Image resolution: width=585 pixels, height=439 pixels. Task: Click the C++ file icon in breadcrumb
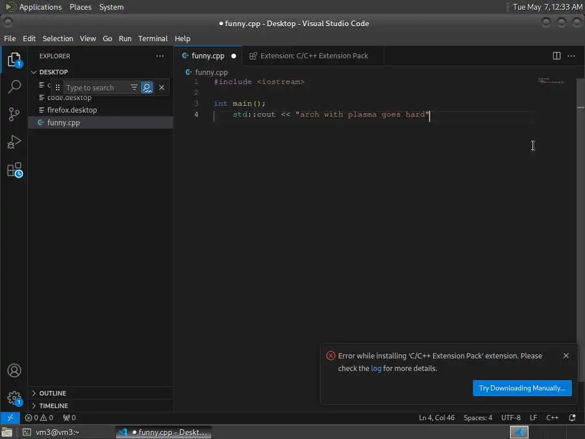[x=189, y=72]
